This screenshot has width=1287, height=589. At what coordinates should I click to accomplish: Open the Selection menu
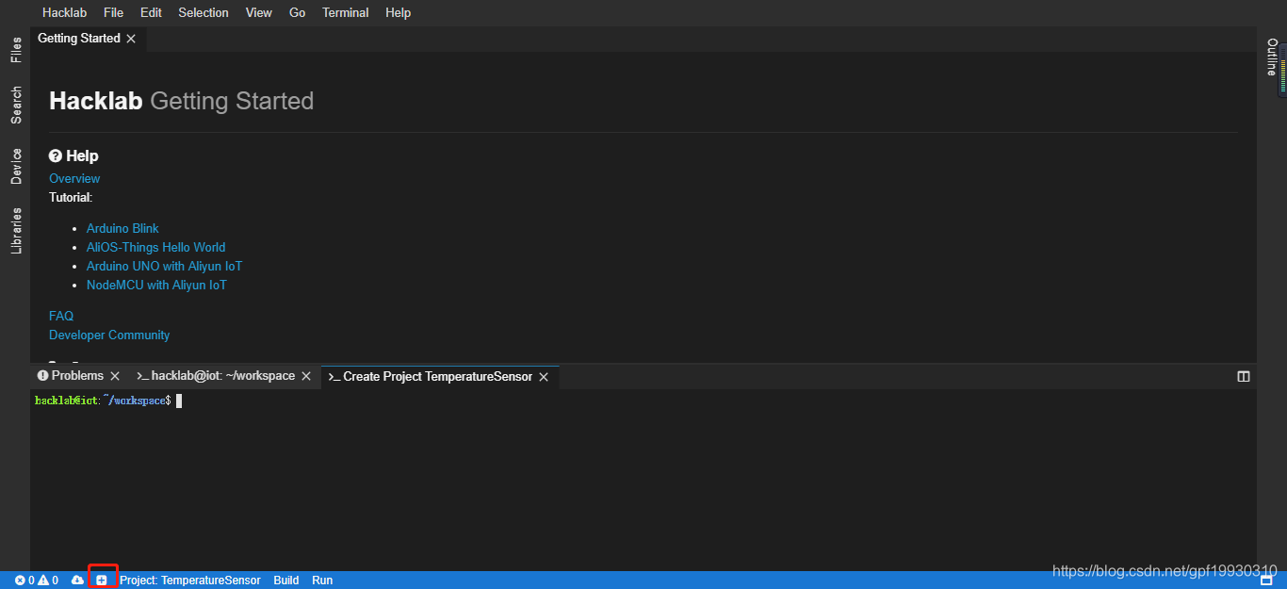(x=204, y=12)
